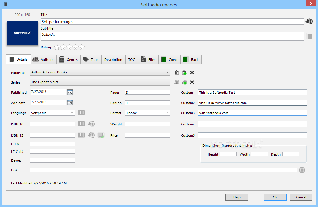Open calendar picker for Published date
The height and width of the screenshot is (207, 318).
(x=70, y=92)
